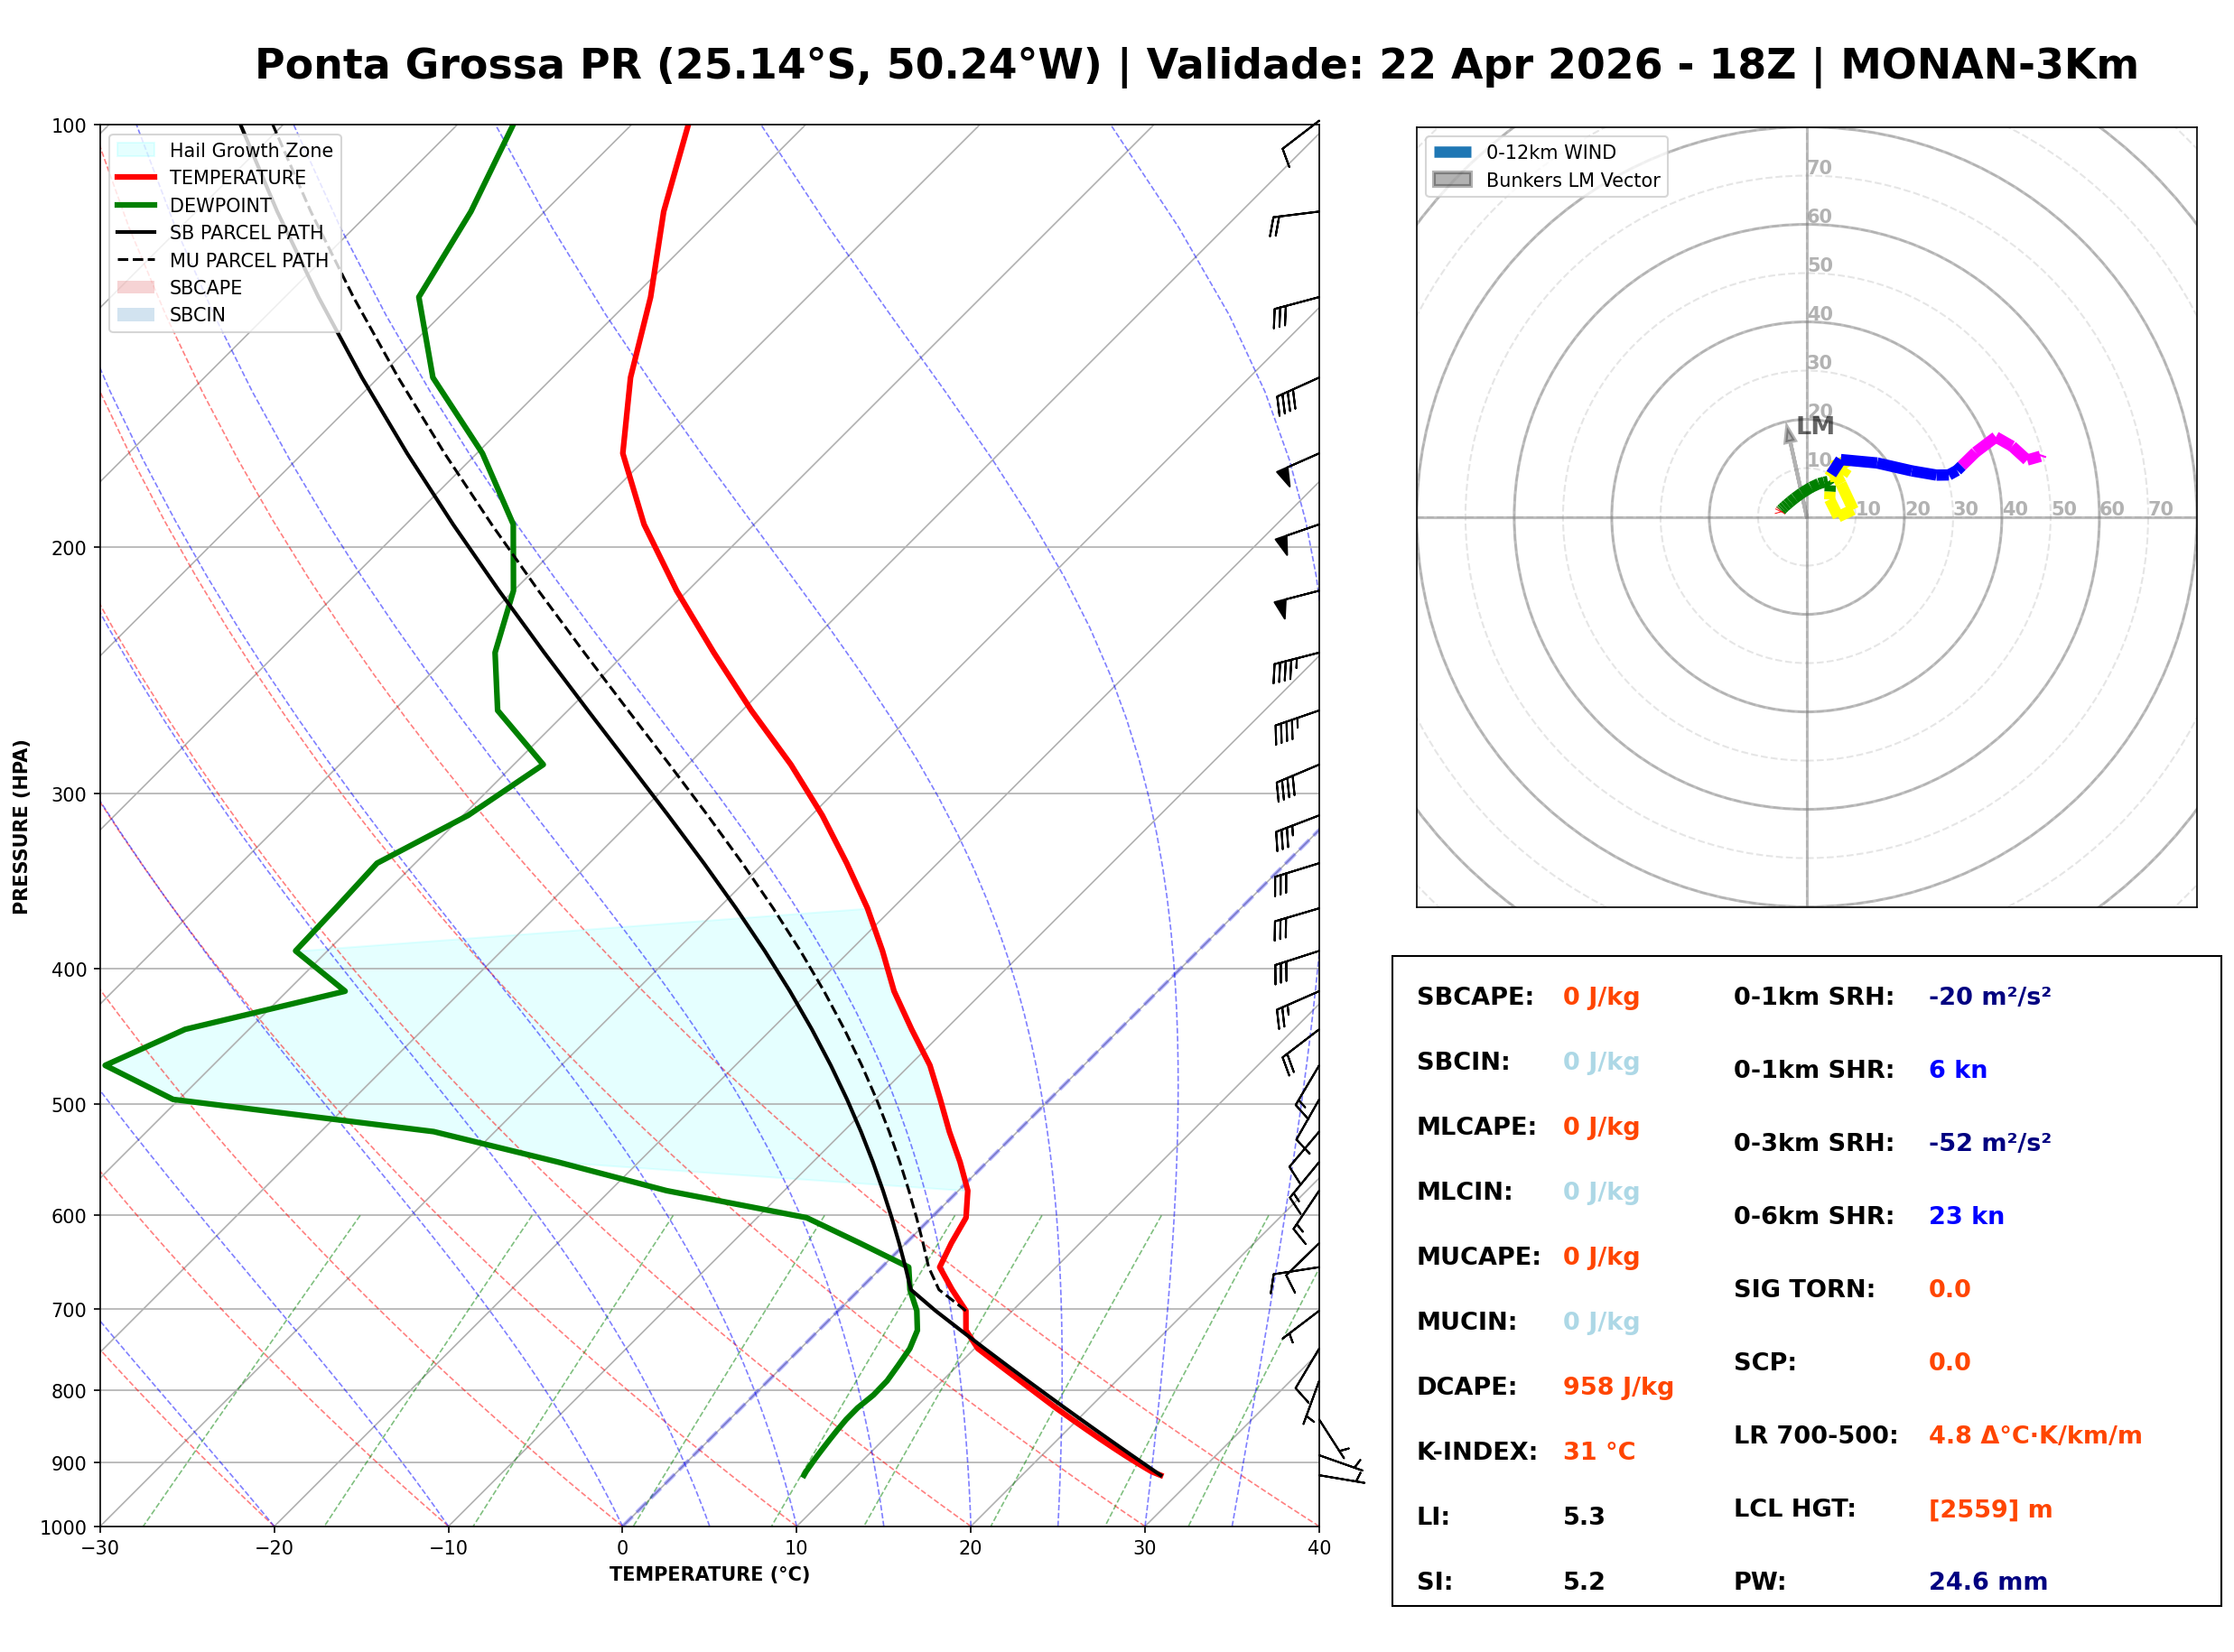Click the gray Bunkers LM Vector legend swatch
This screenshot has width=2234, height=1652.
click(1452, 180)
